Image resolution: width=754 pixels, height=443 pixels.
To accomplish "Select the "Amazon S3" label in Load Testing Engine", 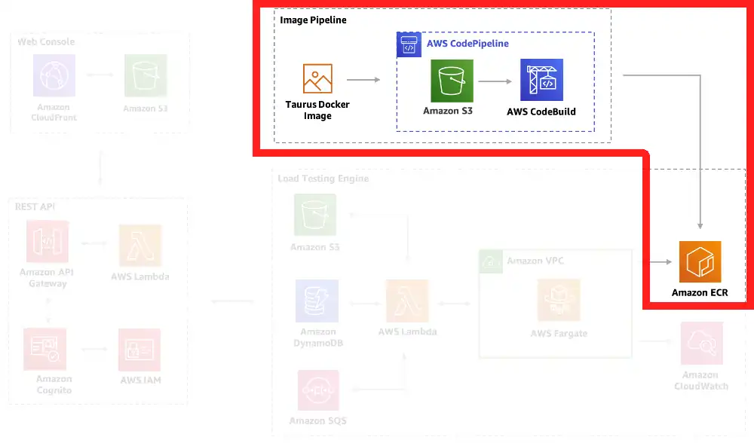I will tap(314, 247).
